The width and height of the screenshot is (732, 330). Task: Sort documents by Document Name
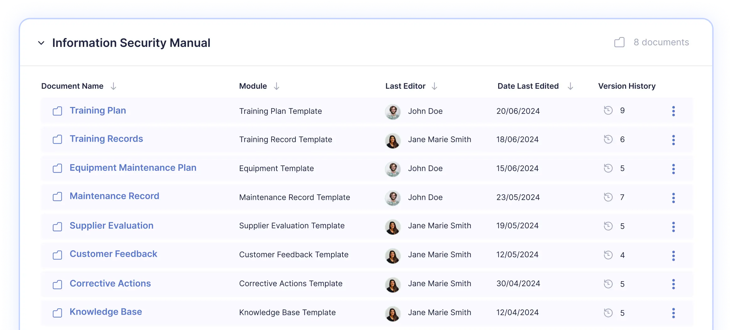point(113,86)
